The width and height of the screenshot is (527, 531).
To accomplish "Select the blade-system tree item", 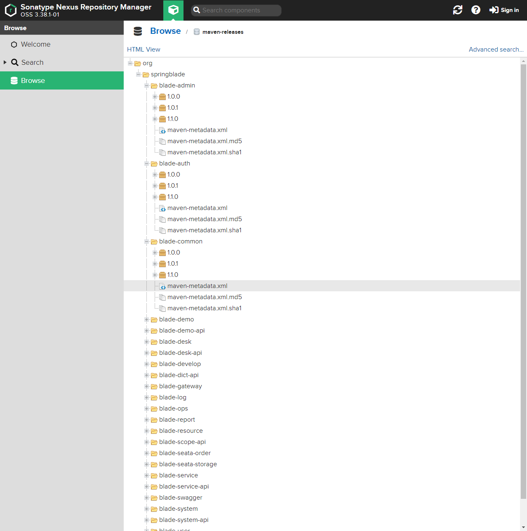I will 179,509.
